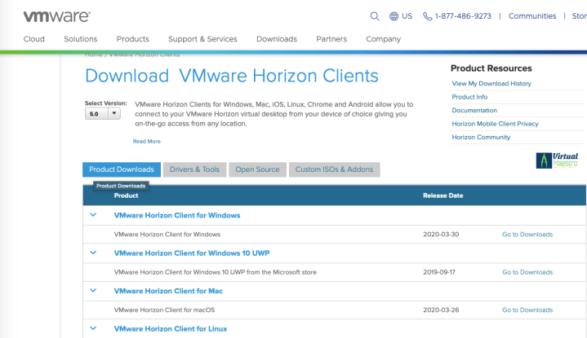The height and width of the screenshot is (338, 587).
Task: Collapse VMware Horizon Client for Windows section
Action: point(93,215)
